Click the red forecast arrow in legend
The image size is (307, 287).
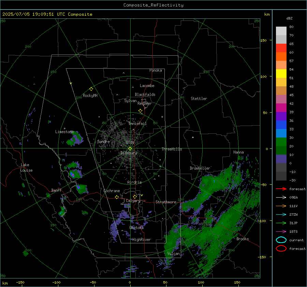click(281, 189)
